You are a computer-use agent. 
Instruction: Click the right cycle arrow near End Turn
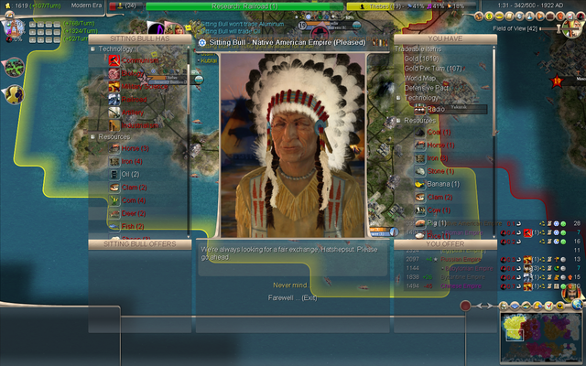coord(490,306)
